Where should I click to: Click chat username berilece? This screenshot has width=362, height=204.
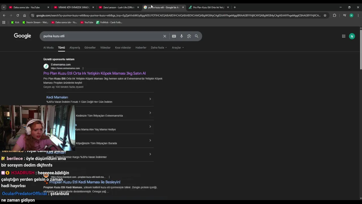pyautogui.click(x=15, y=159)
